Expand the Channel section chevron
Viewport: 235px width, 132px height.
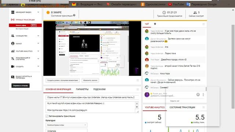pyautogui.click(x=38, y=43)
